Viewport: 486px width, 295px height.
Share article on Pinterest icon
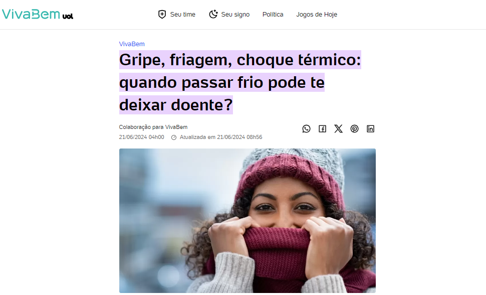355,128
